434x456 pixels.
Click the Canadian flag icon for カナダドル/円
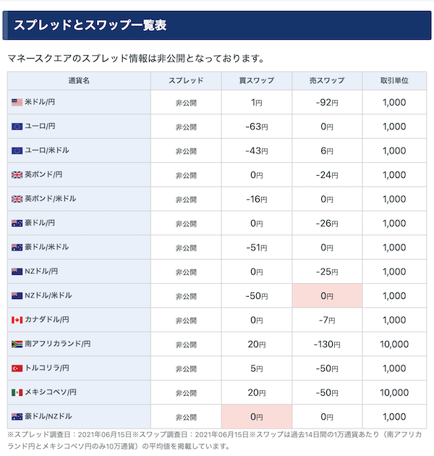(x=17, y=320)
